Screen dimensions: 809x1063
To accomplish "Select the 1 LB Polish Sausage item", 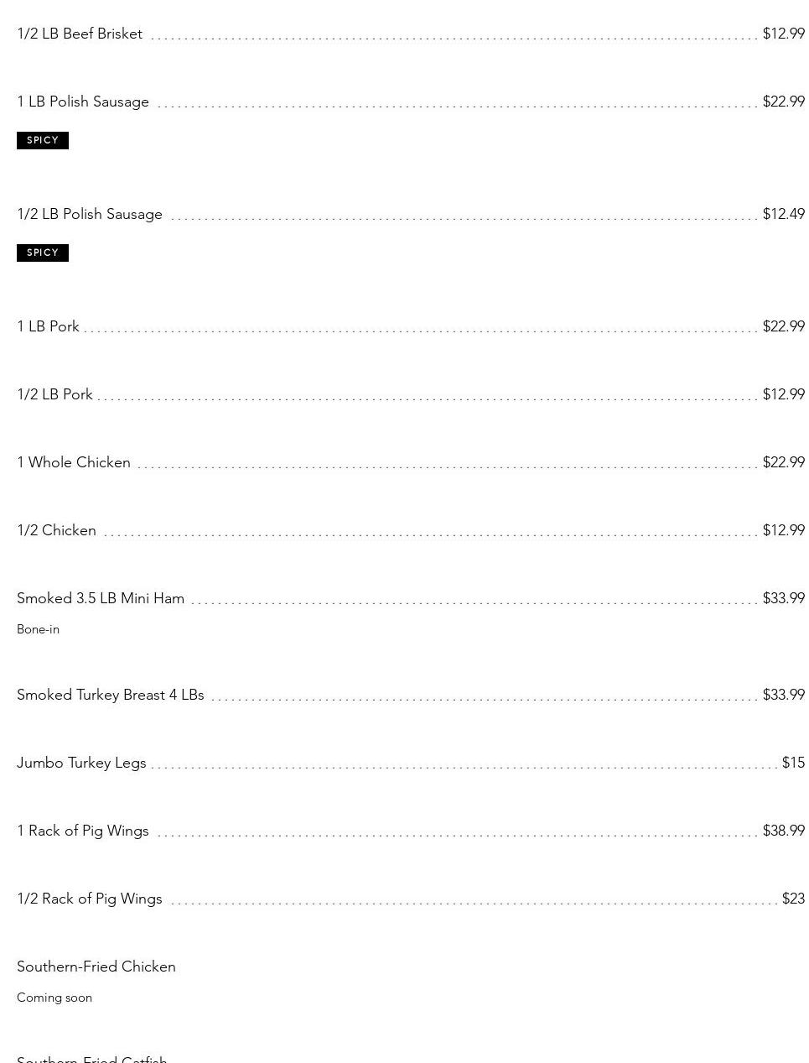I will pyautogui.click(x=83, y=102).
